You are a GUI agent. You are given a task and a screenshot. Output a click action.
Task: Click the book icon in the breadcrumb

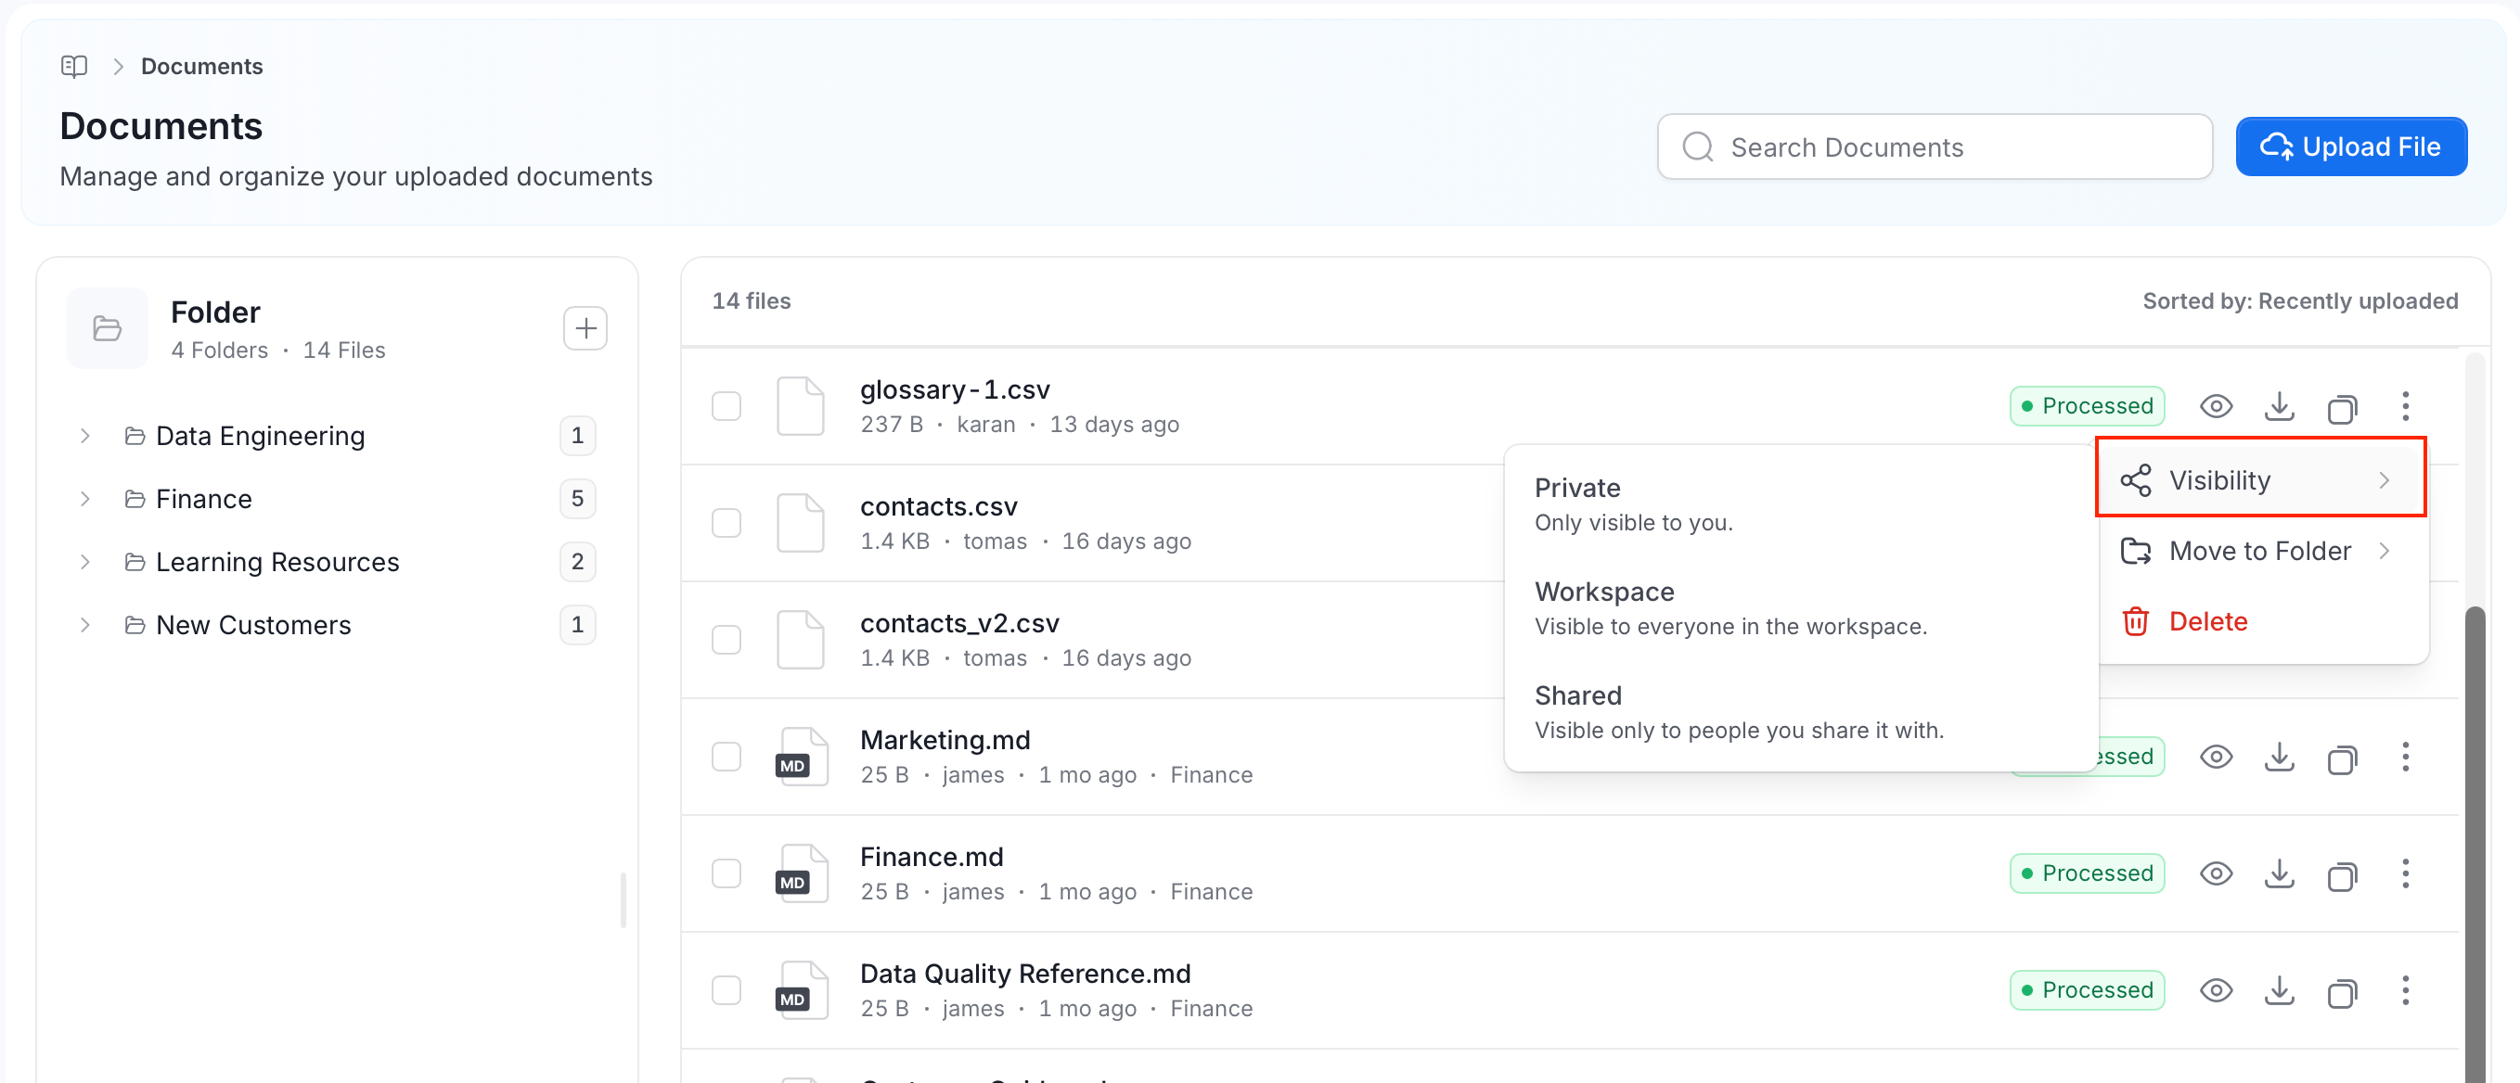(x=74, y=67)
